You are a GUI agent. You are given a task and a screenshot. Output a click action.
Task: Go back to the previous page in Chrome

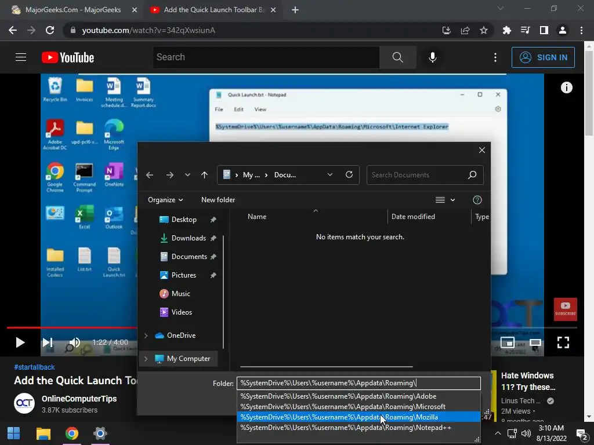coord(13,30)
